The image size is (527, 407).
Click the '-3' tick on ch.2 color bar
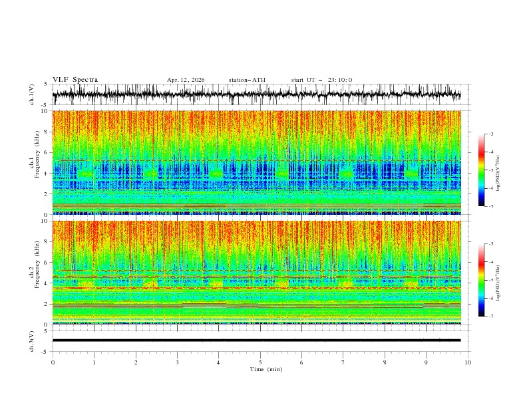[491, 244]
